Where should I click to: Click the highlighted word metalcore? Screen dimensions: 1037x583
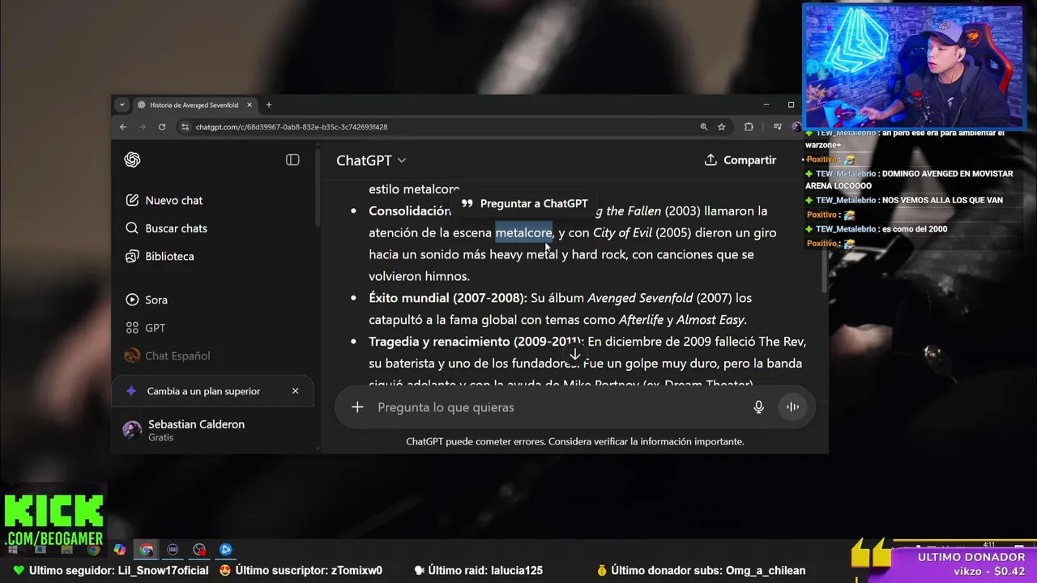(x=523, y=232)
